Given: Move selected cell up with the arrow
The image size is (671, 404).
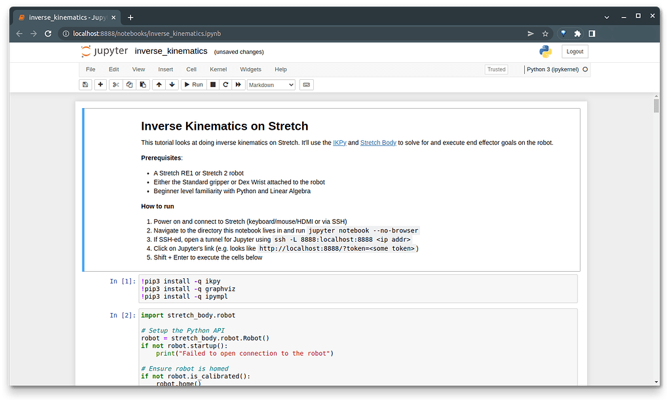Looking at the screenshot, I should [159, 84].
